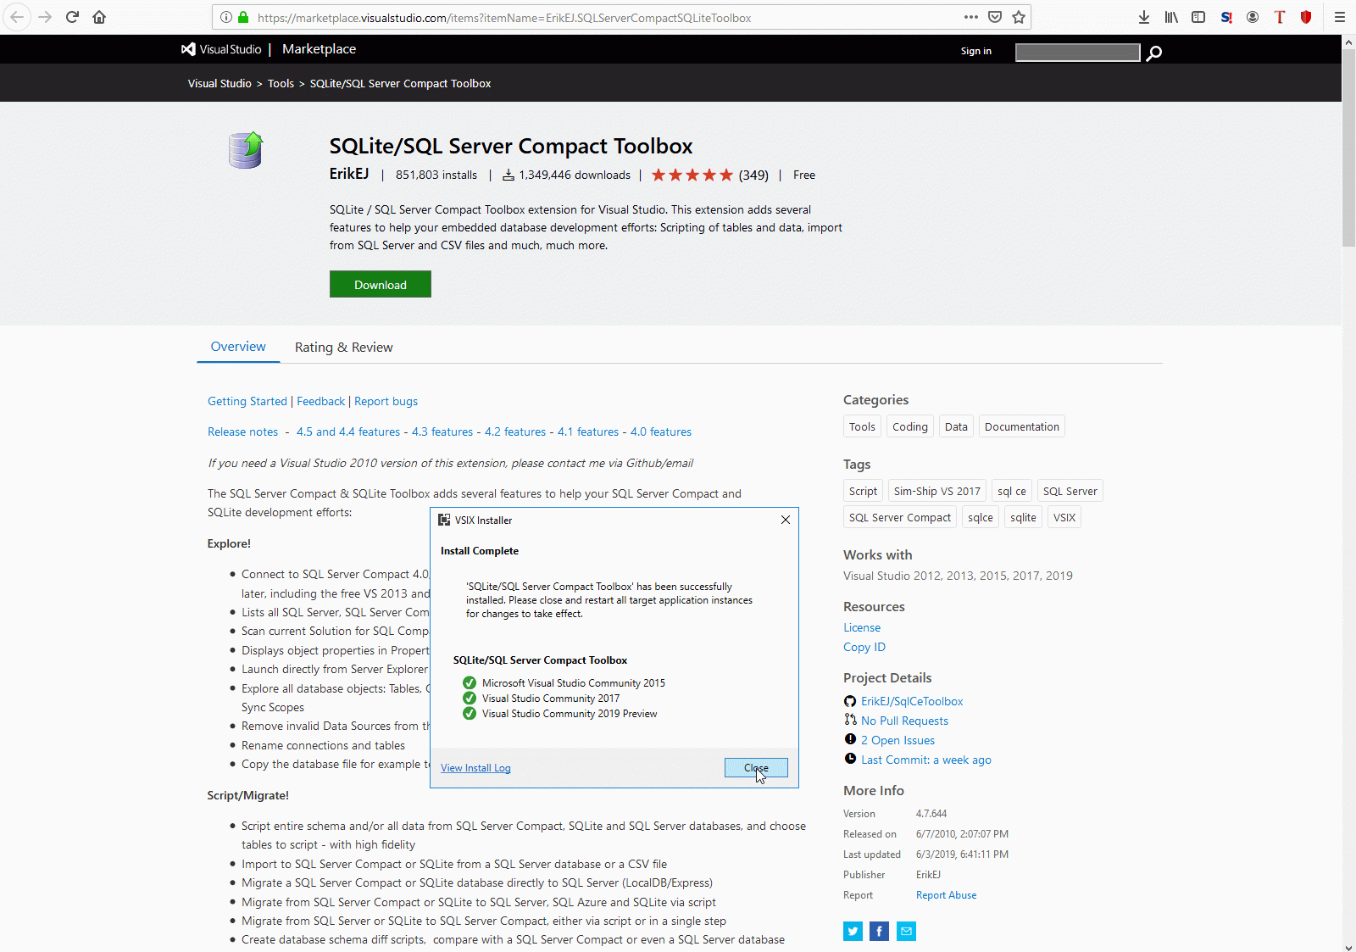Open Visual Studio breadcrumb link
The height and width of the screenshot is (952, 1356).
(220, 83)
